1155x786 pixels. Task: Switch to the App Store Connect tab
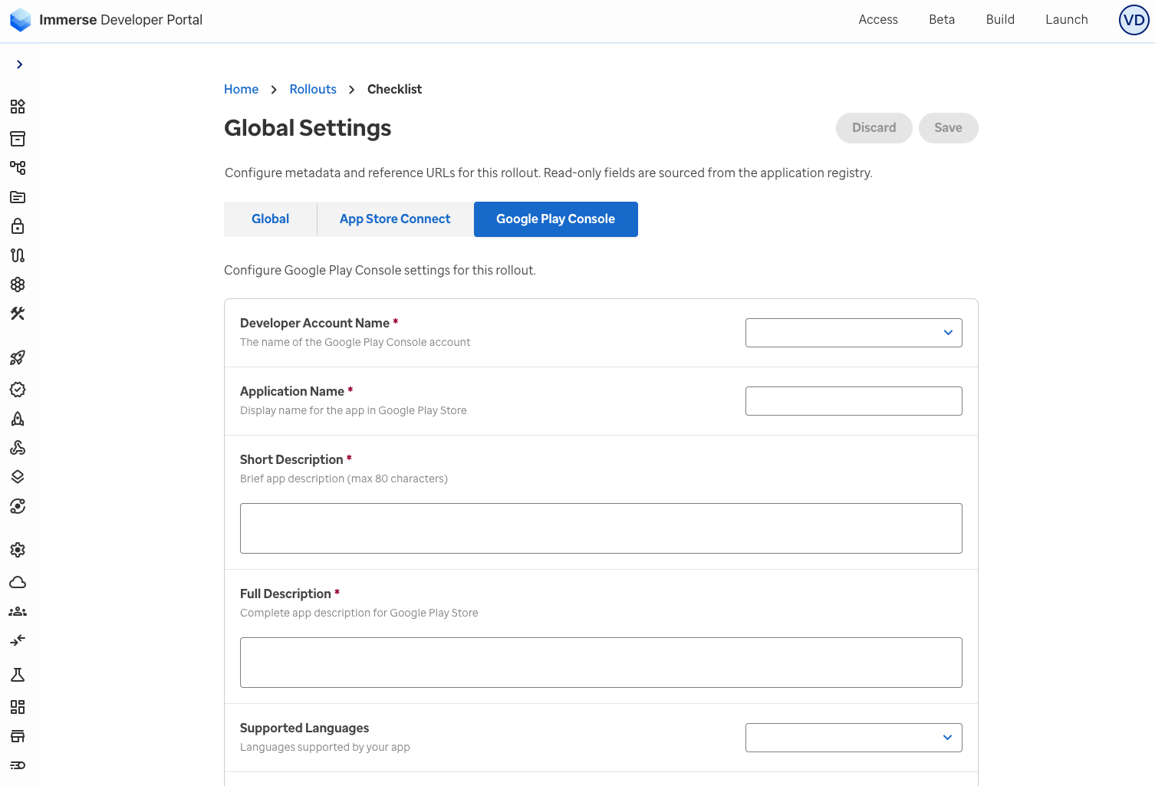[395, 219]
